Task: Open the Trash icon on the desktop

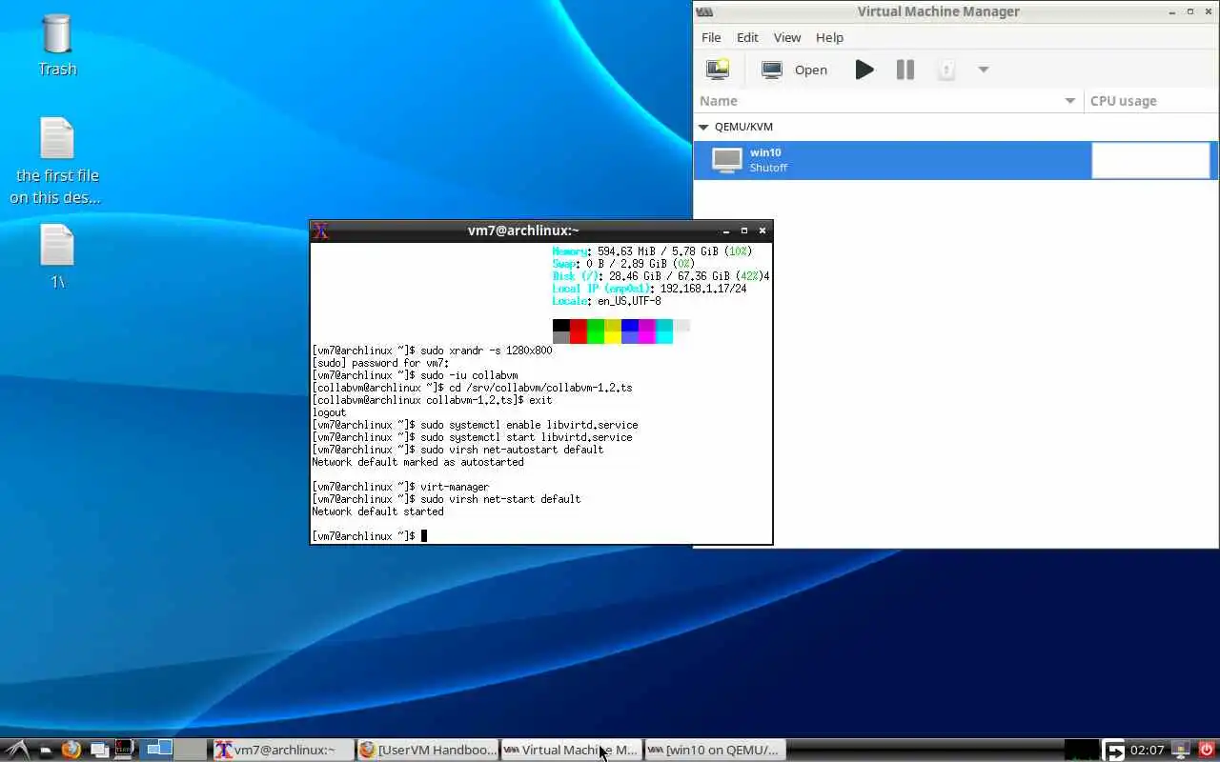Action: [57, 45]
